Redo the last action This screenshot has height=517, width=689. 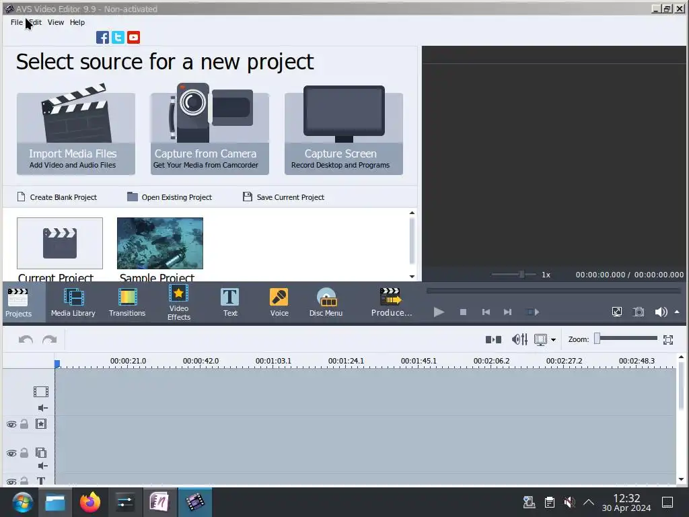(50, 339)
